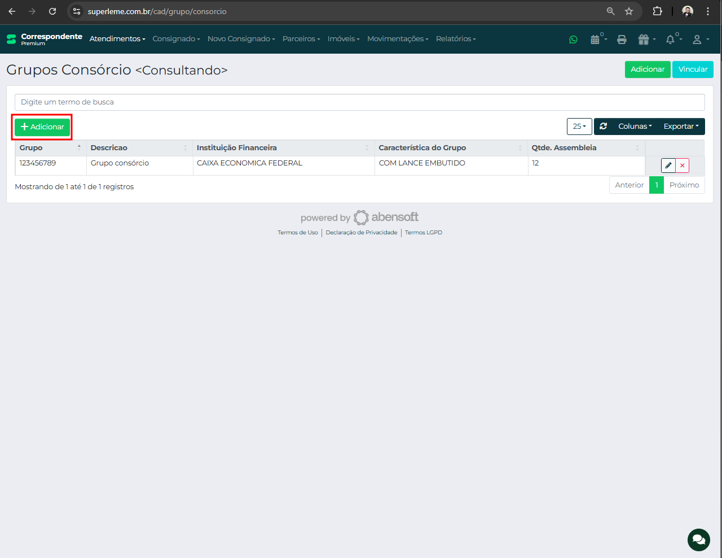722x558 pixels.
Task: Click the search term input field
Action: click(x=359, y=102)
